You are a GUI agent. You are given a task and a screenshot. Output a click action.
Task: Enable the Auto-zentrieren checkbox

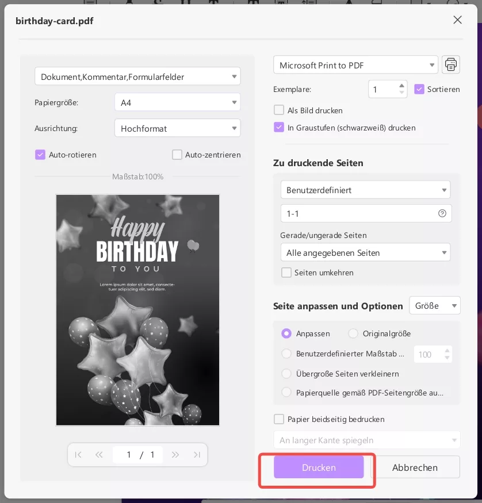(x=177, y=155)
